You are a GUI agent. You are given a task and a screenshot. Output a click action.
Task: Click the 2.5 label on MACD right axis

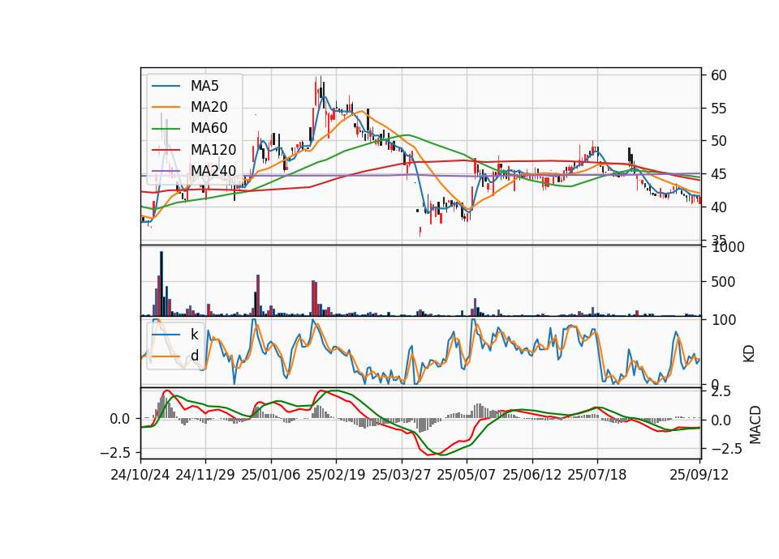721,392
